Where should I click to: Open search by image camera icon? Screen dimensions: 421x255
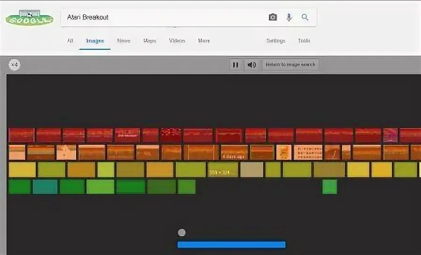tap(273, 17)
